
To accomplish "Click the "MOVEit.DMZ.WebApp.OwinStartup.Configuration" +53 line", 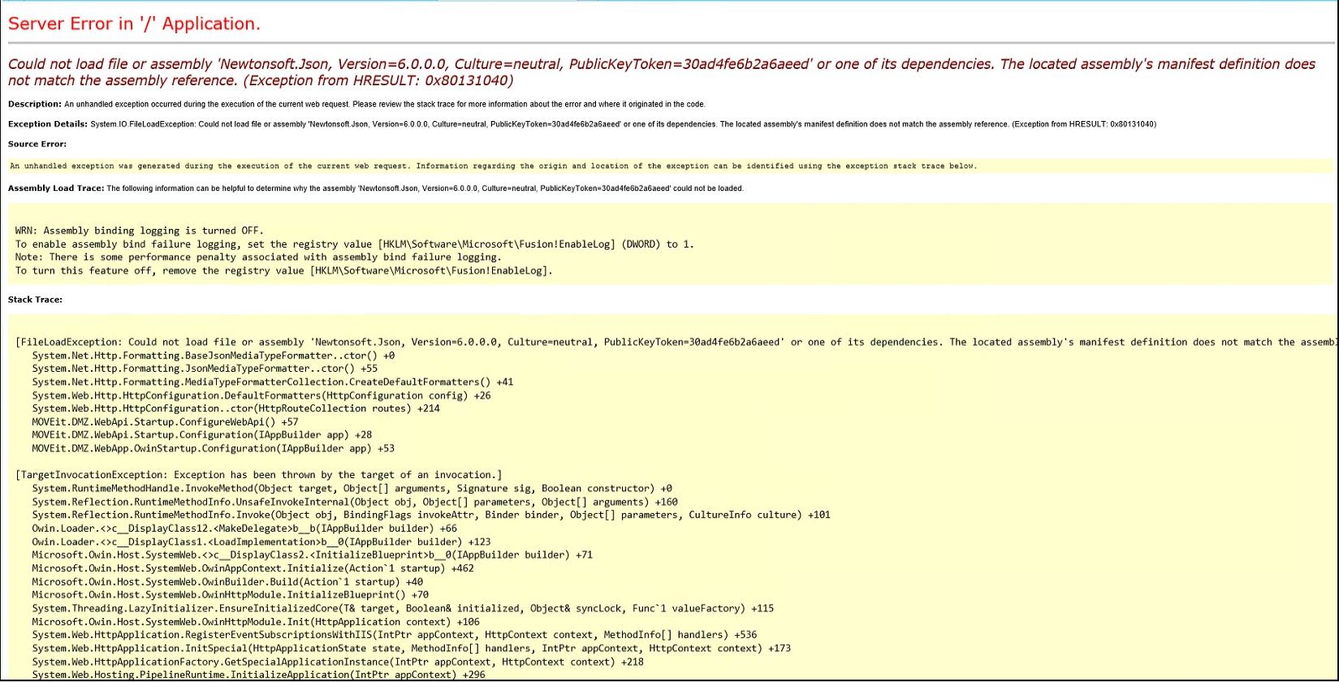I will pyautogui.click(x=214, y=448).
